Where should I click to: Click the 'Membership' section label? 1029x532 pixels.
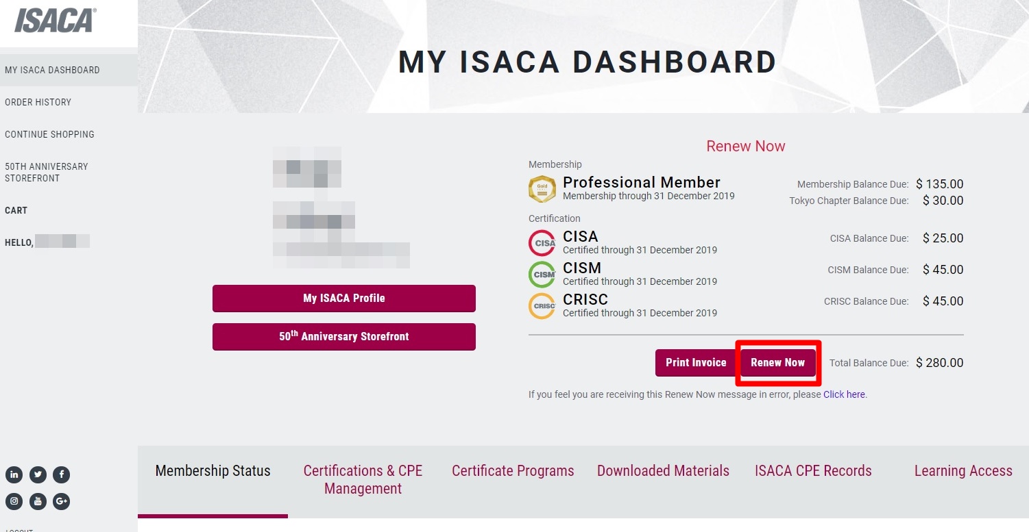point(555,164)
